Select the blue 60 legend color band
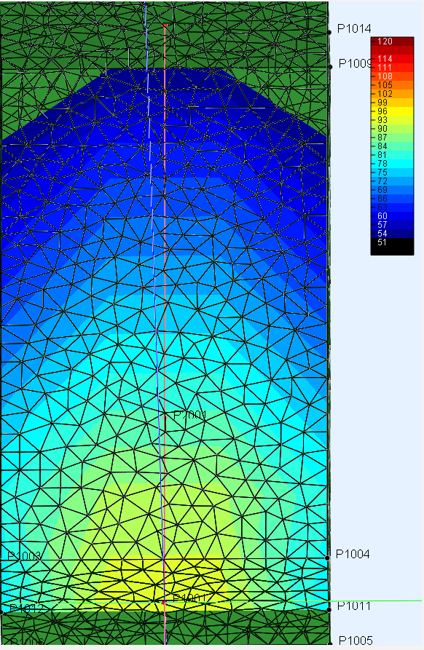The height and width of the screenshot is (650, 424). (x=393, y=216)
